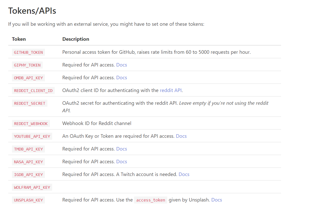Image resolution: width=323 pixels, height=213 pixels.
Task: Select the REDDIT_CLIENT_ID code label
Action: point(33,90)
